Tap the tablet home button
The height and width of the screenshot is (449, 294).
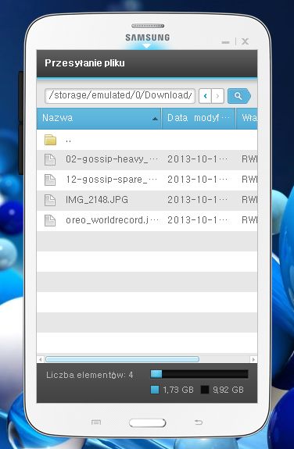[x=148, y=422]
